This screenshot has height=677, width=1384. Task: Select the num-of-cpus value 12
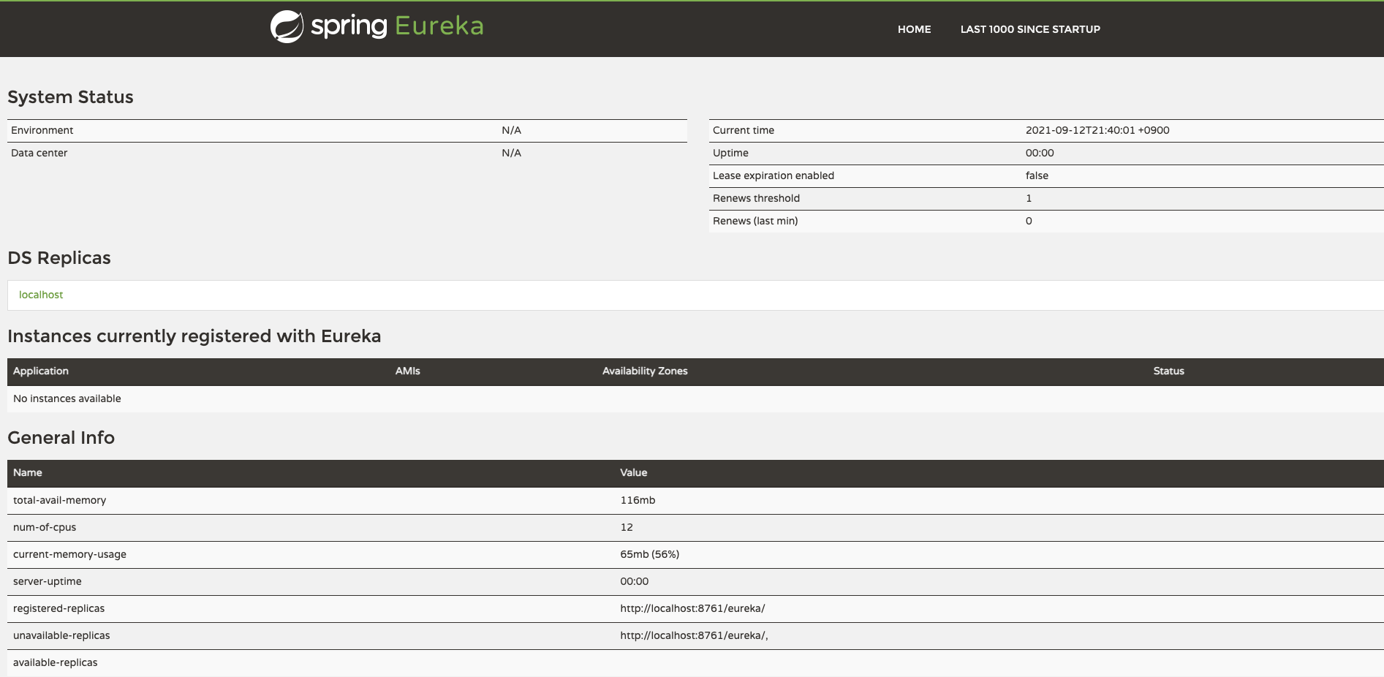[x=627, y=527]
